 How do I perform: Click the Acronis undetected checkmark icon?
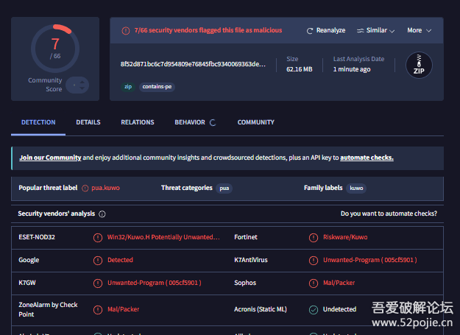[314, 309]
